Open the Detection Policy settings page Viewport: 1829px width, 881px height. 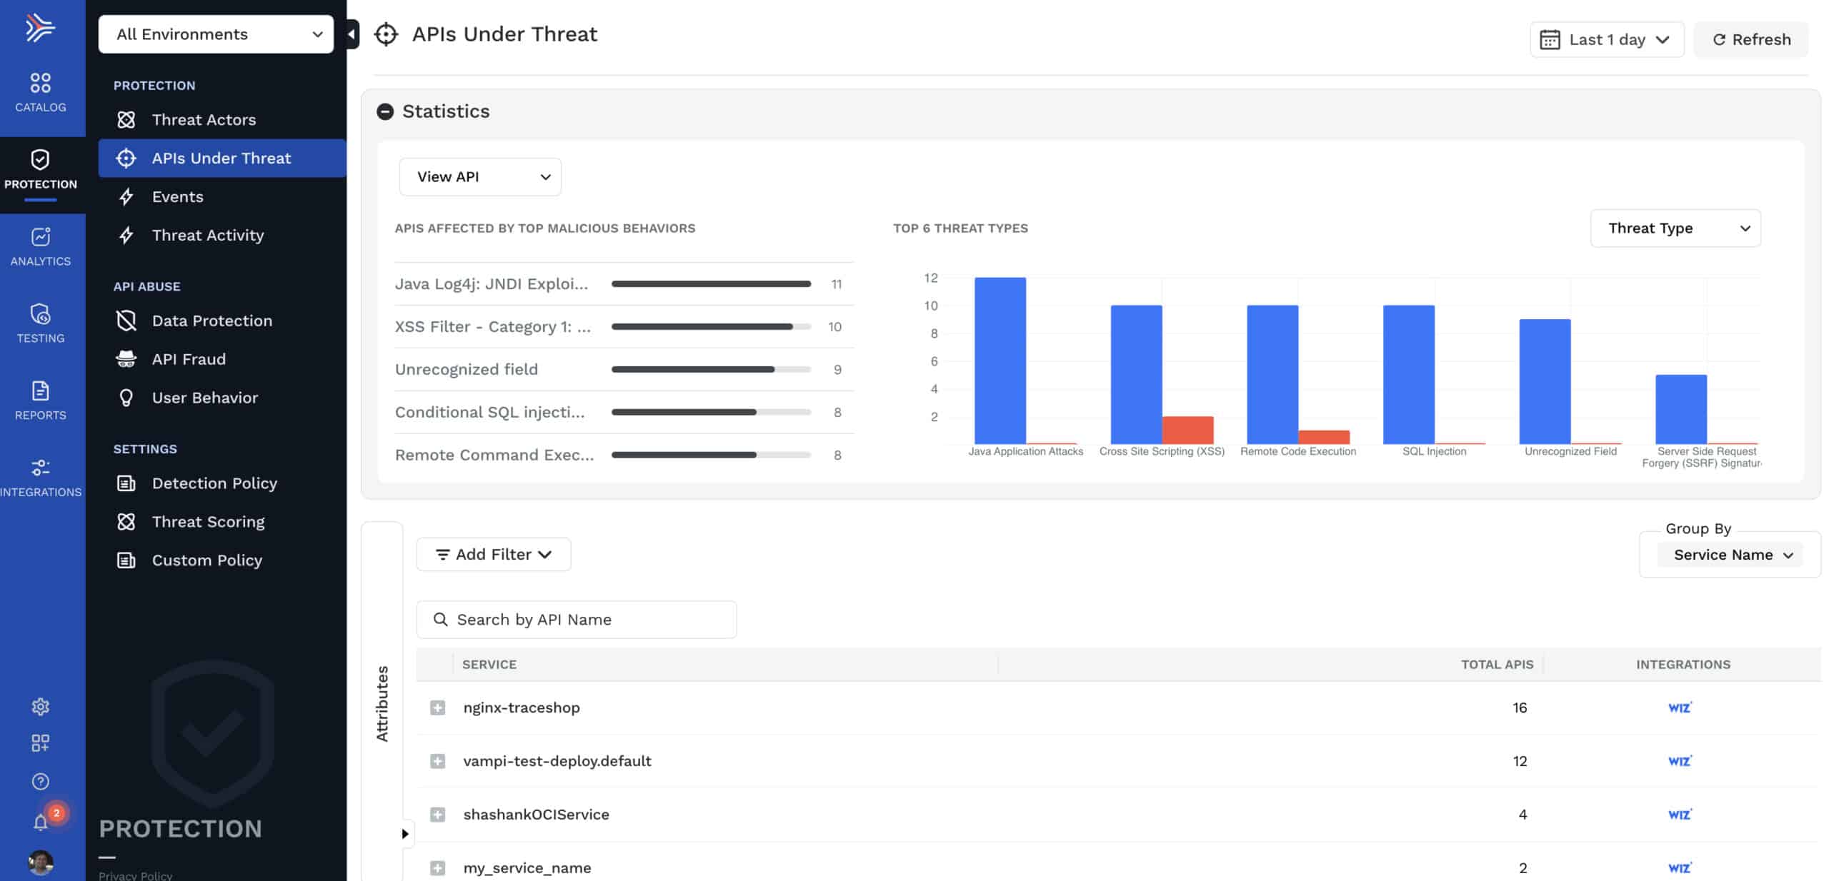tap(214, 483)
